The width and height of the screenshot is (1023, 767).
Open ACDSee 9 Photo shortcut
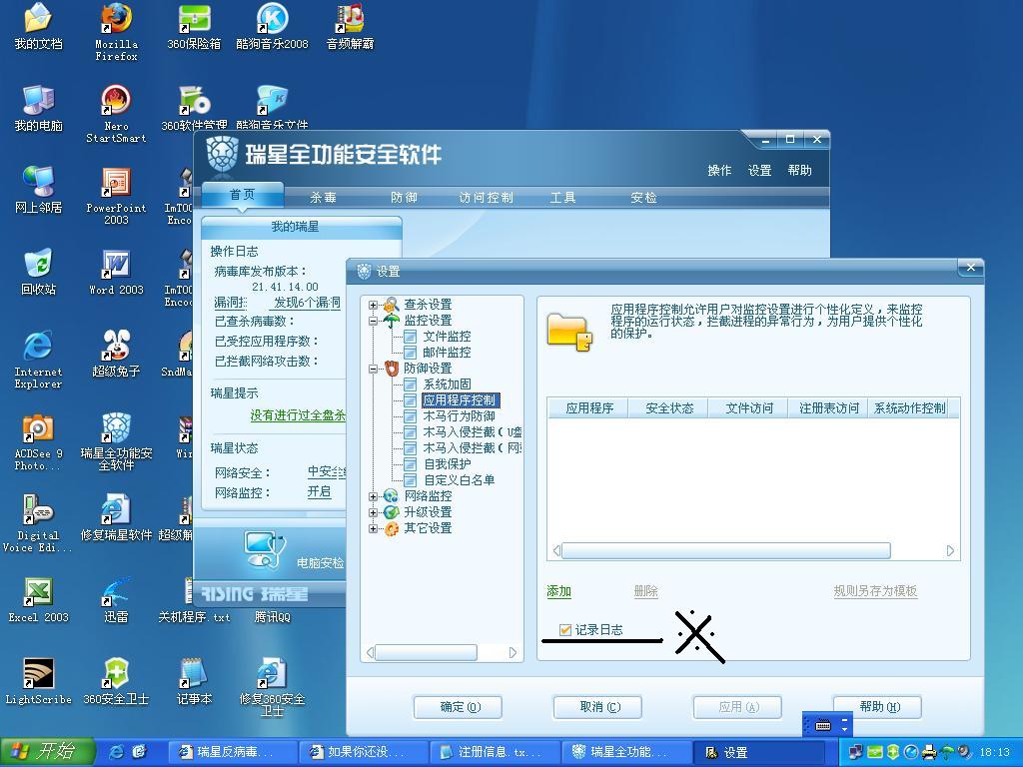tap(39, 441)
